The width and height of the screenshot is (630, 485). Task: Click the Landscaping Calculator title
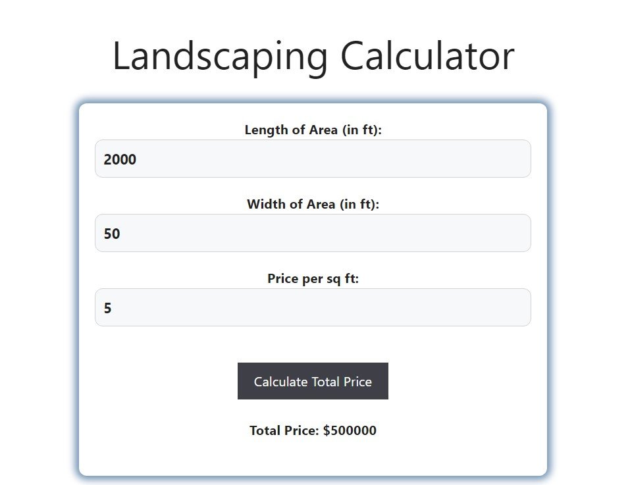[x=314, y=55]
